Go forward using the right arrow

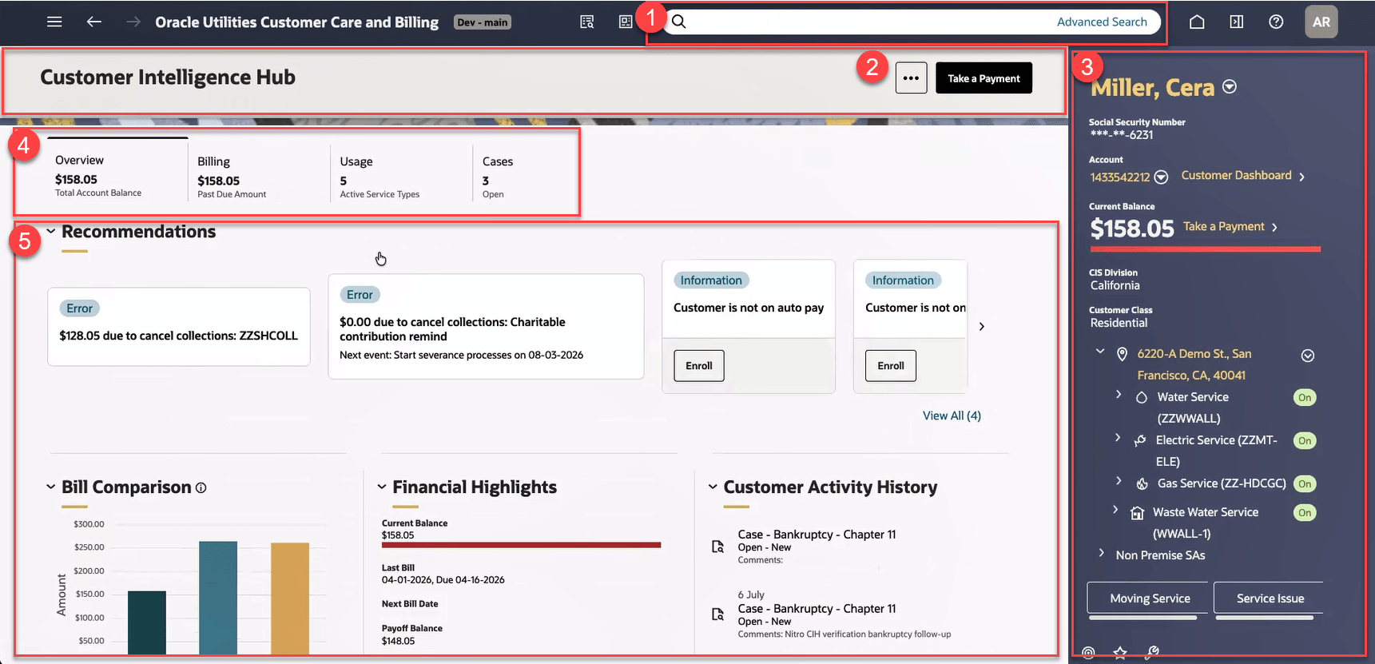tap(133, 22)
